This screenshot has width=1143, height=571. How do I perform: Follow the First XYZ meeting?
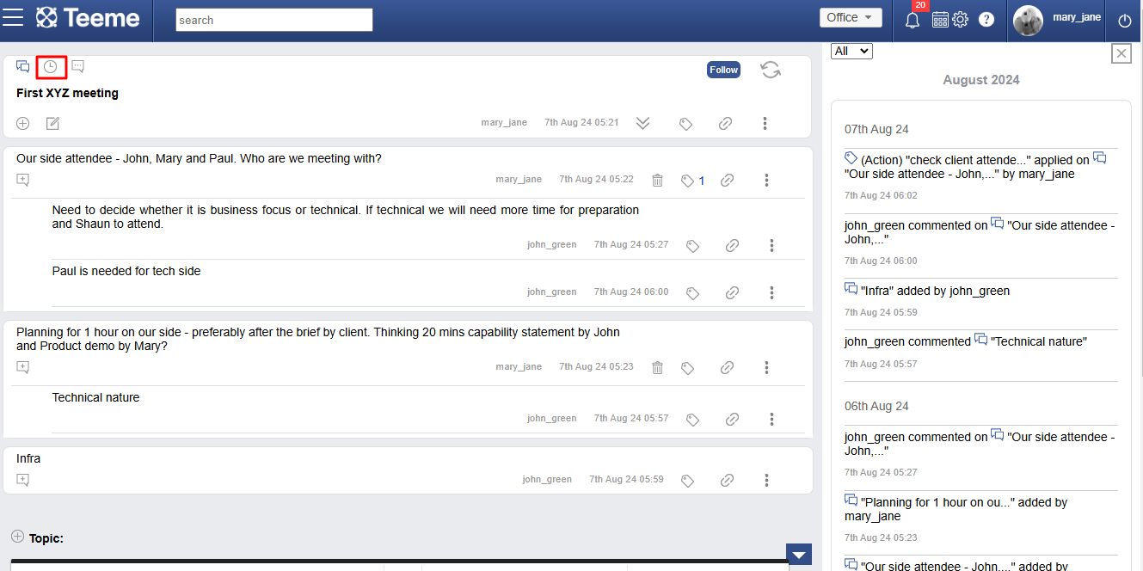click(x=724, y=70)
